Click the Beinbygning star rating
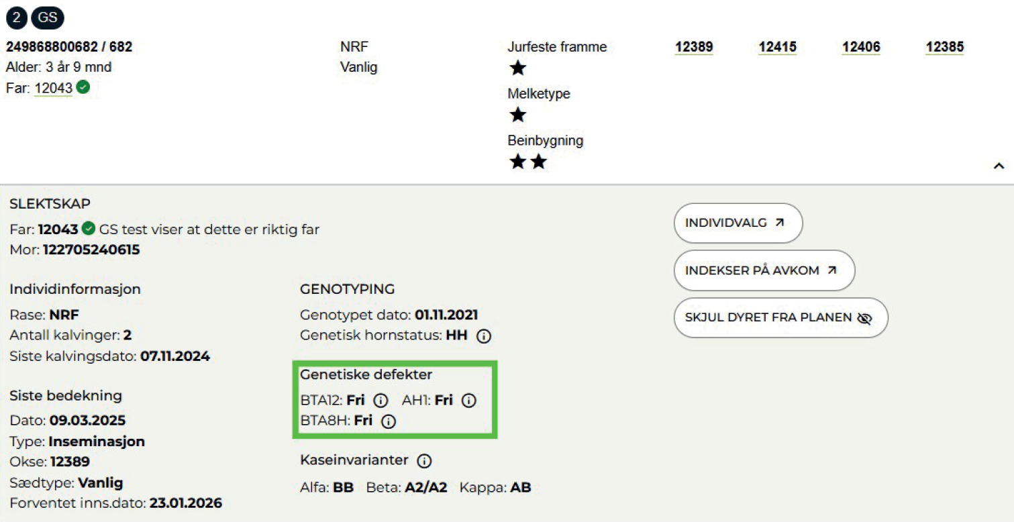This screenshot has width=1014, height=522. [x=527, y=162]
